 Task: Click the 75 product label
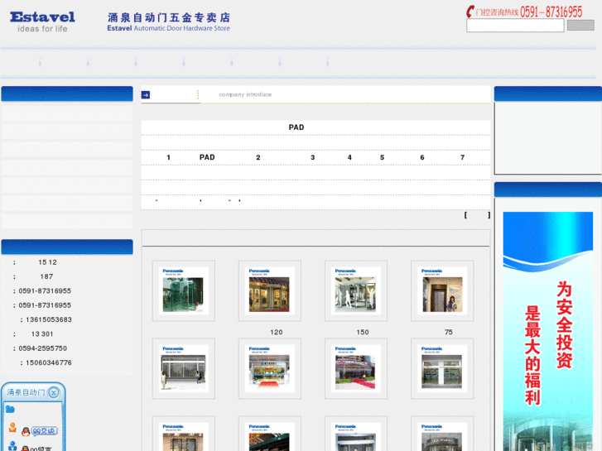pos(449,332)
